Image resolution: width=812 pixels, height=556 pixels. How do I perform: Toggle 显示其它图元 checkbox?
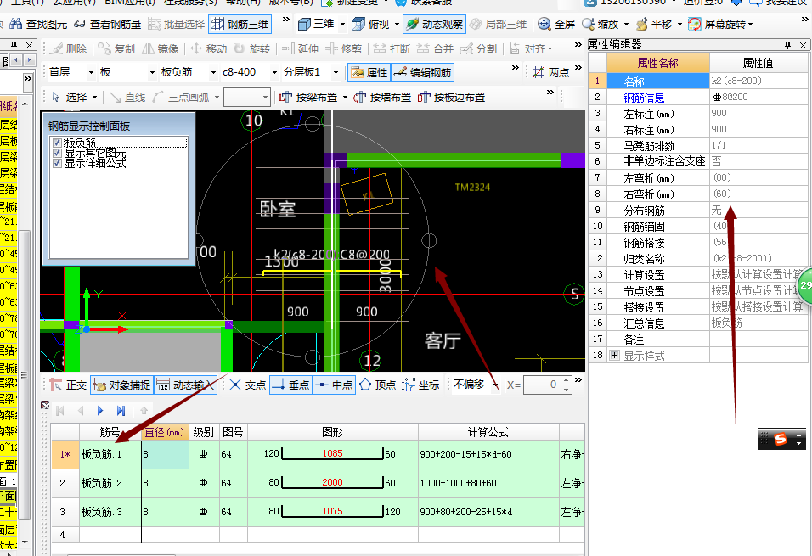[58, 154]
